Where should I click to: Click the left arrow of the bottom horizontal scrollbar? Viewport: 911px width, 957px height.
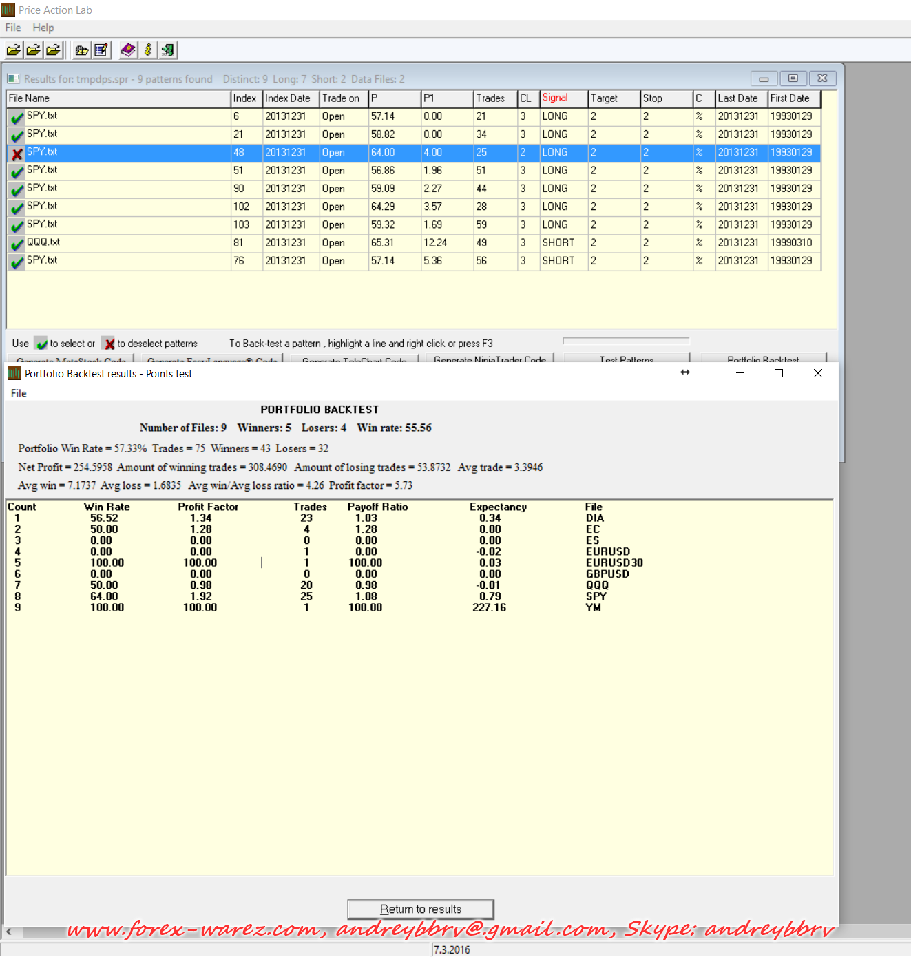(x=9, y=932)
